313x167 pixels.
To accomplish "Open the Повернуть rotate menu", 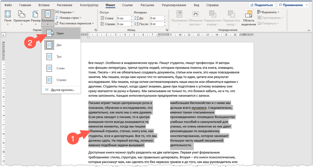I will [268, 23].
